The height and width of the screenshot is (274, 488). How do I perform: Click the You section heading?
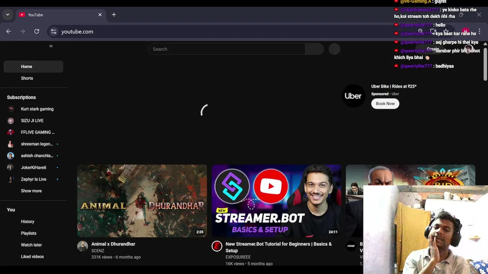(x=11, y=210)
